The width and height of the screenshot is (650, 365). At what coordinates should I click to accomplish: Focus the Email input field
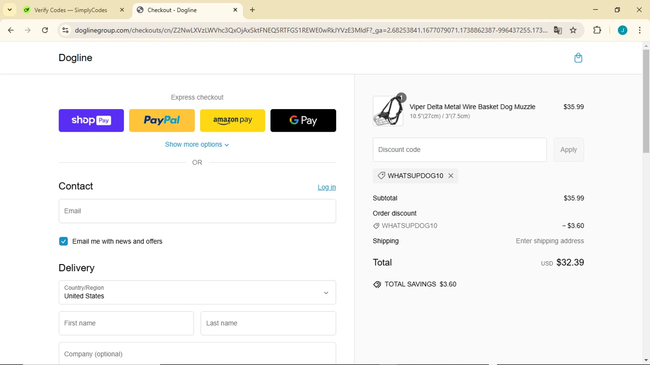click(x=197, y=211)
